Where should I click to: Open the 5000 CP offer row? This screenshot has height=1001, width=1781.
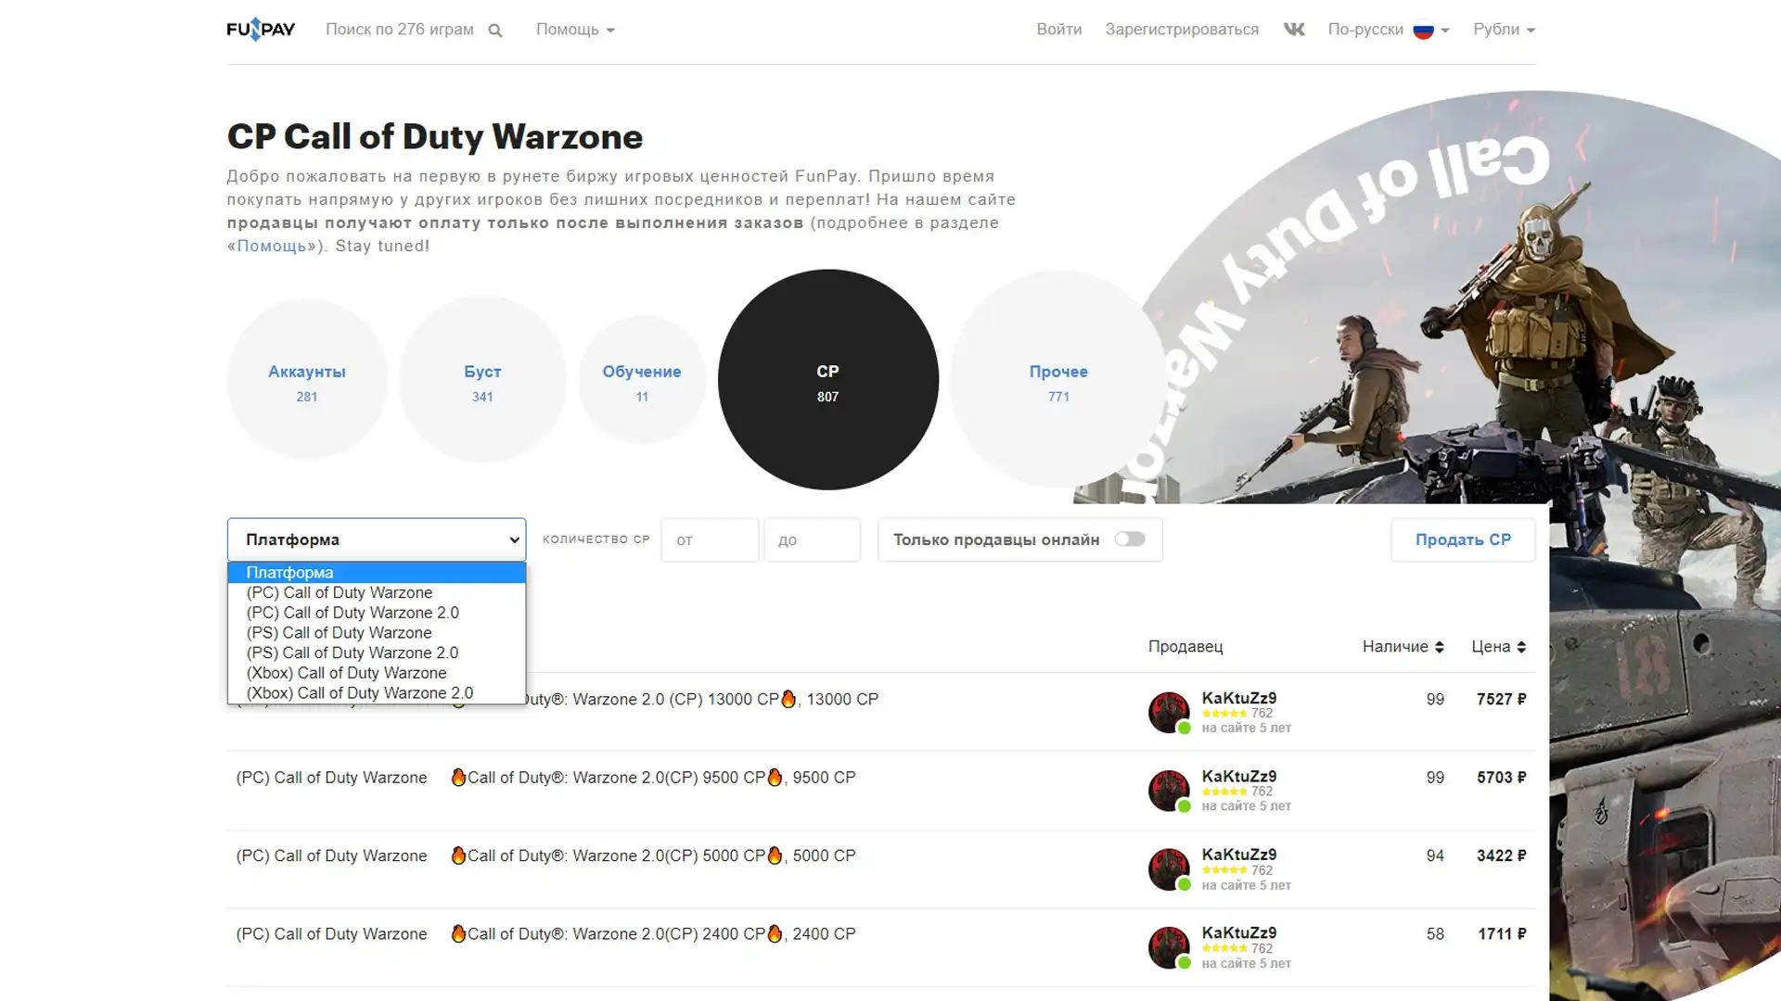881,869
